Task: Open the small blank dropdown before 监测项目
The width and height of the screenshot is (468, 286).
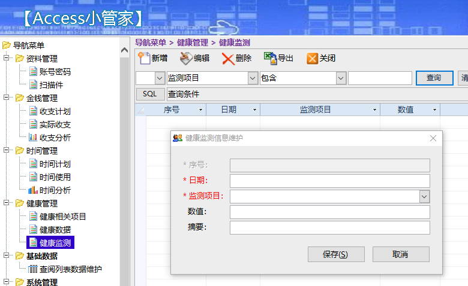Action: click(160, 78)
